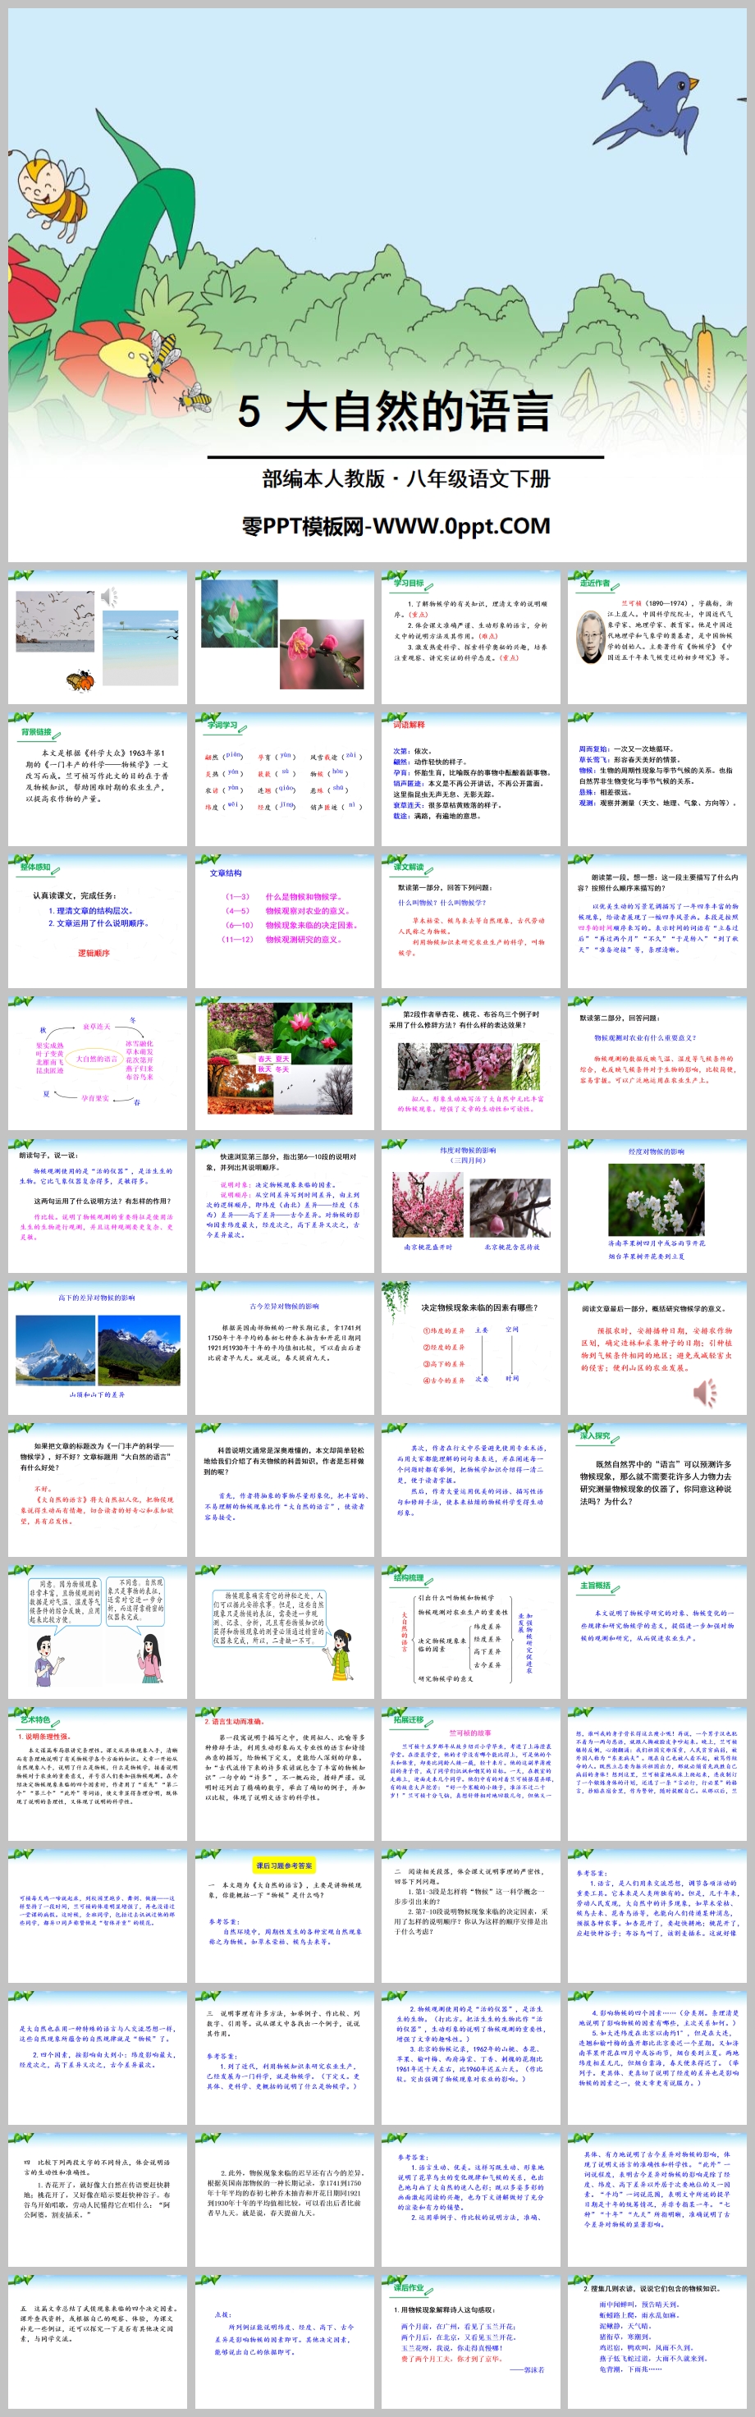
Task: Click the small bee on the seabirds slide
Action: tap(80, 680)
